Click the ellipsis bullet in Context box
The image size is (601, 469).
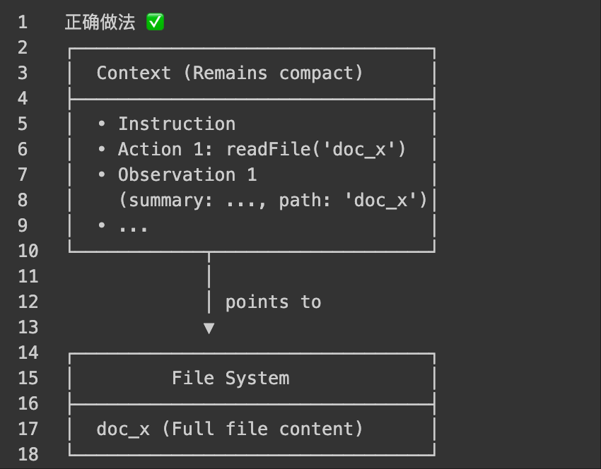coord(133,227)
